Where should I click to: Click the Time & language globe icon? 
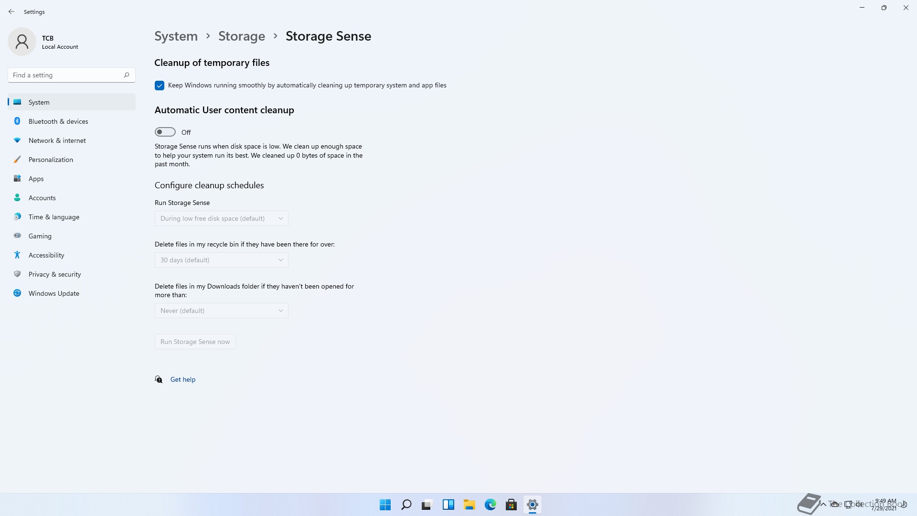(x=17, y=217)
